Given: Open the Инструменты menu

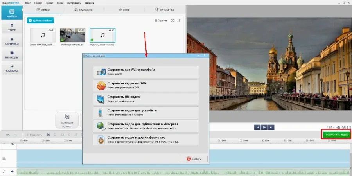Looking at the screenshot, I should [74, 3].
